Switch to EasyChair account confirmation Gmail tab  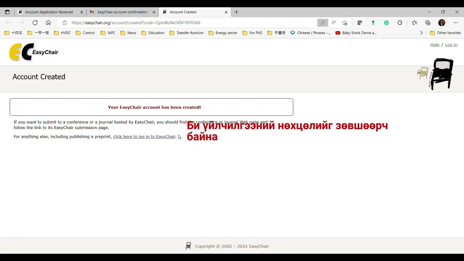tap(123, 12)
